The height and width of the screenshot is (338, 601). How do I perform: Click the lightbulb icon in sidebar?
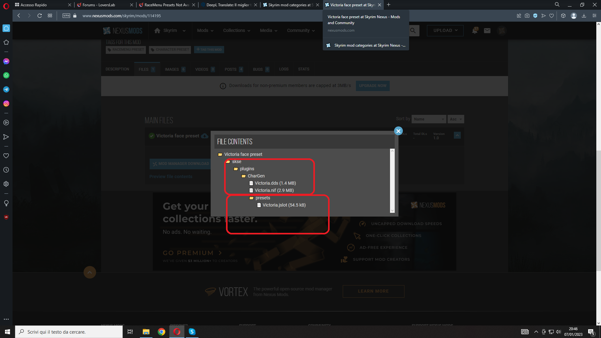coord(6,203)
